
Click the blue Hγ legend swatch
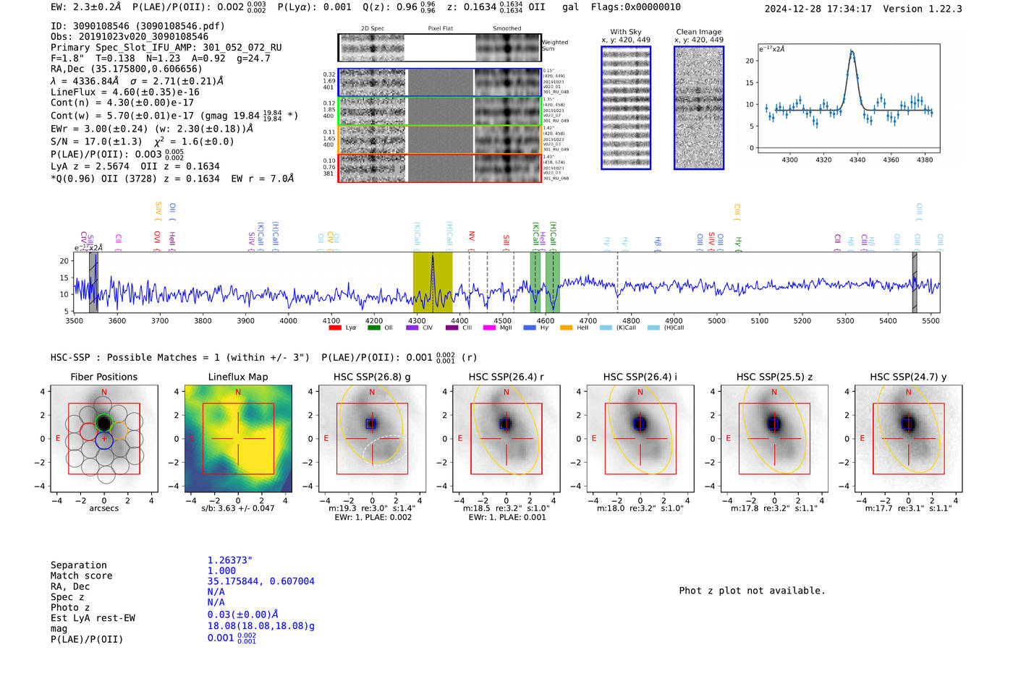530,328
